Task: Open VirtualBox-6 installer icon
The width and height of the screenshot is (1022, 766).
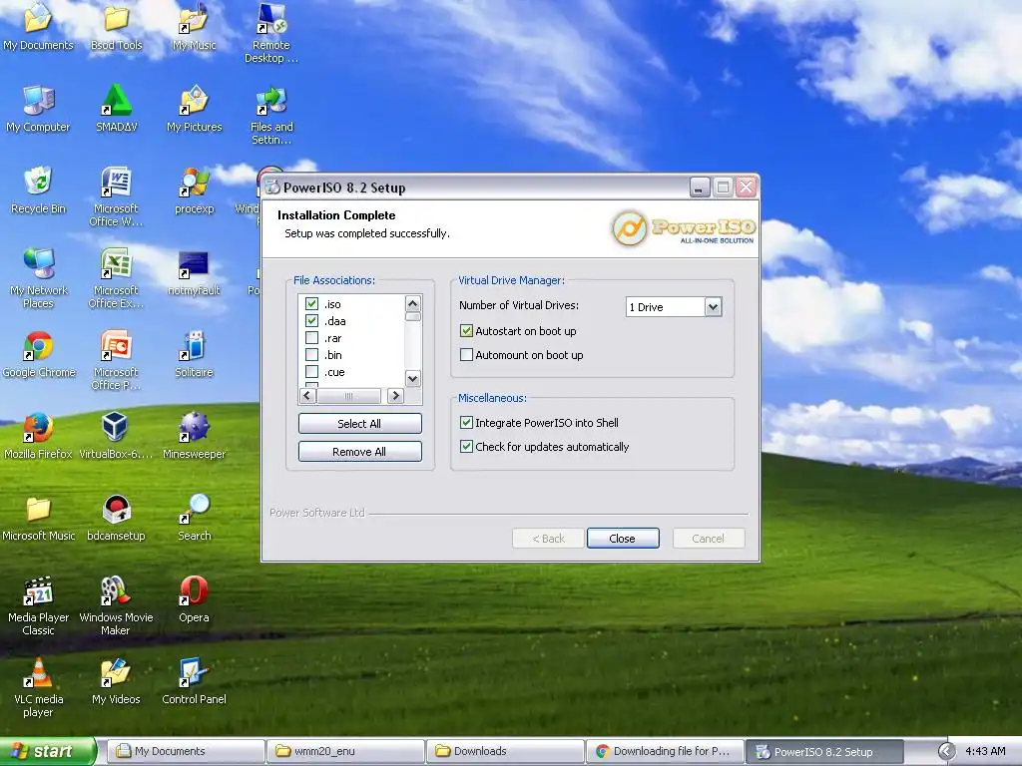Action: coord(116,436)
